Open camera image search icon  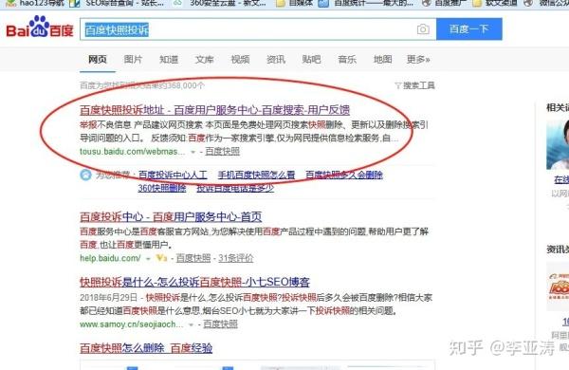click(423, 29)
